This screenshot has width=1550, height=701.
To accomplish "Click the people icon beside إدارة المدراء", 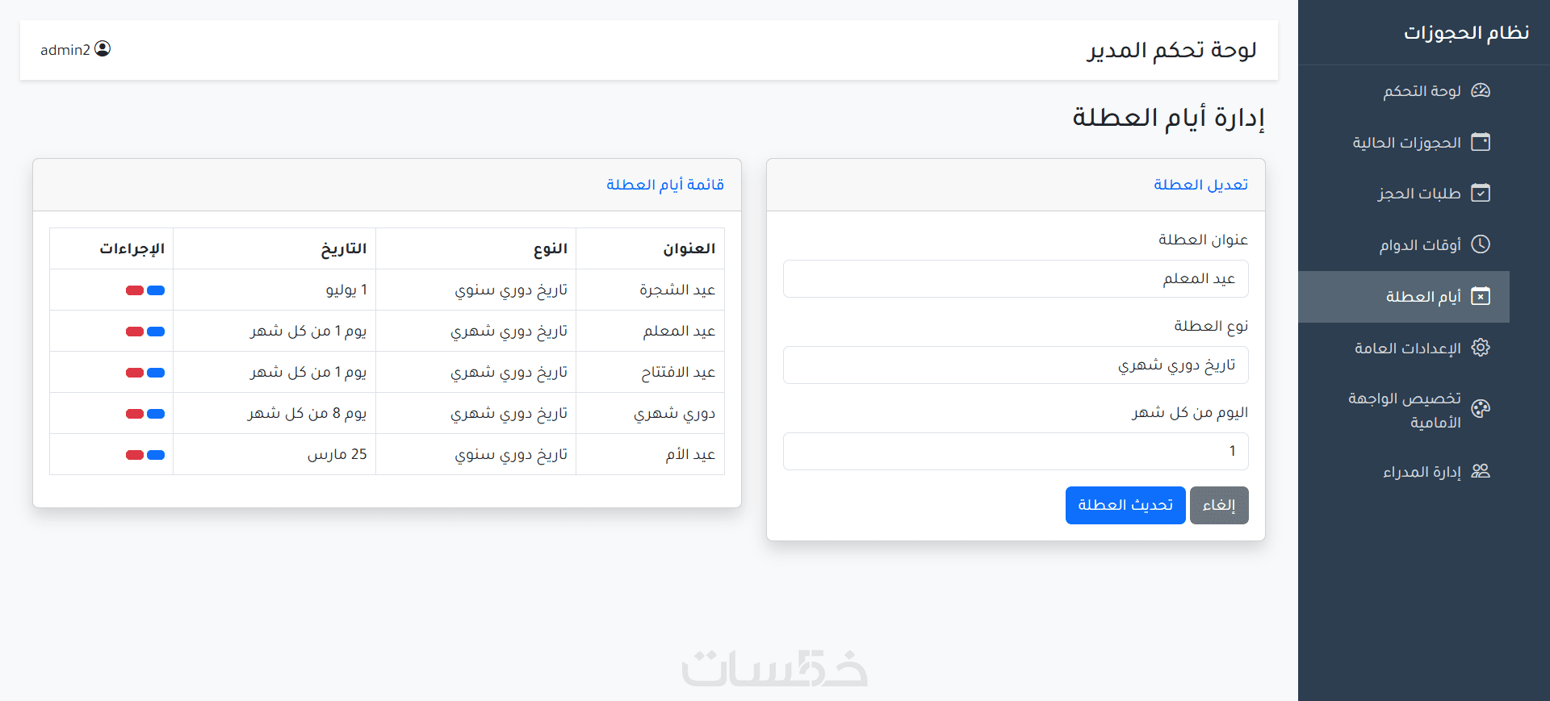I will [1481, 471].
